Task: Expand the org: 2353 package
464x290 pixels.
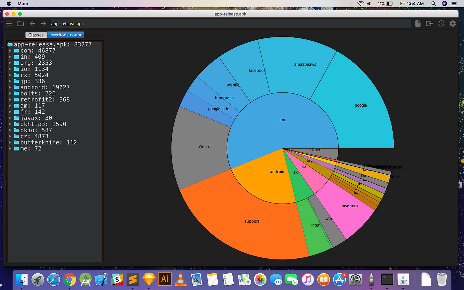Action: click(10, 63)
